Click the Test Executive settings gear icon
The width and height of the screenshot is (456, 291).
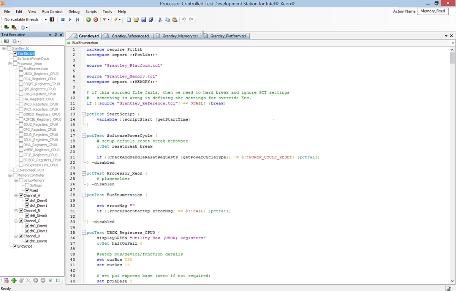tap(14, 41)
